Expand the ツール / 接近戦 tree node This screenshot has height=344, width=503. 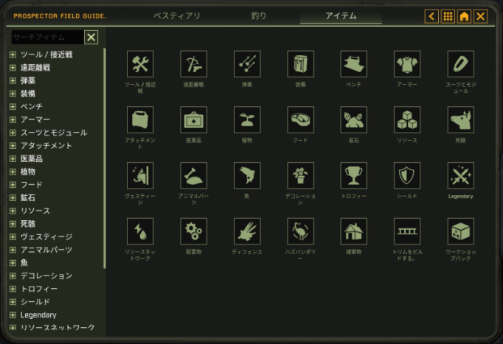[x=13, y=55]
